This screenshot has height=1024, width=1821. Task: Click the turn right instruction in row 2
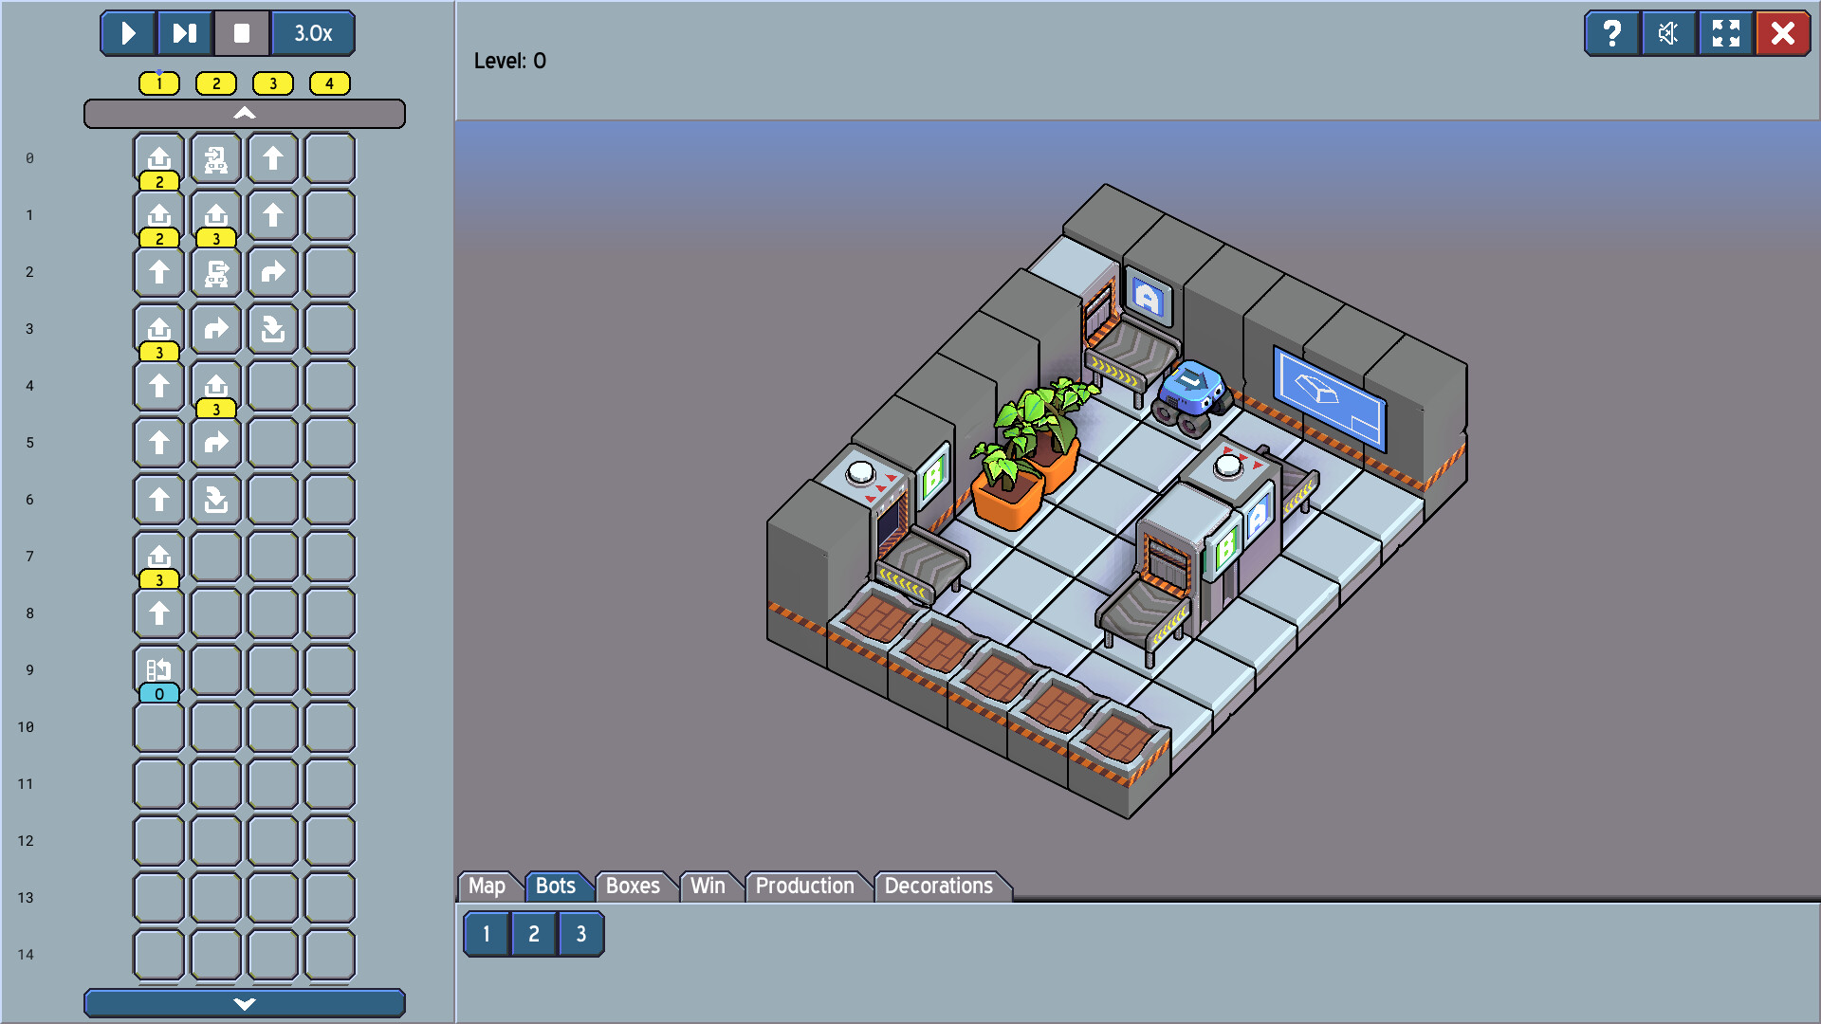(272, 272)
